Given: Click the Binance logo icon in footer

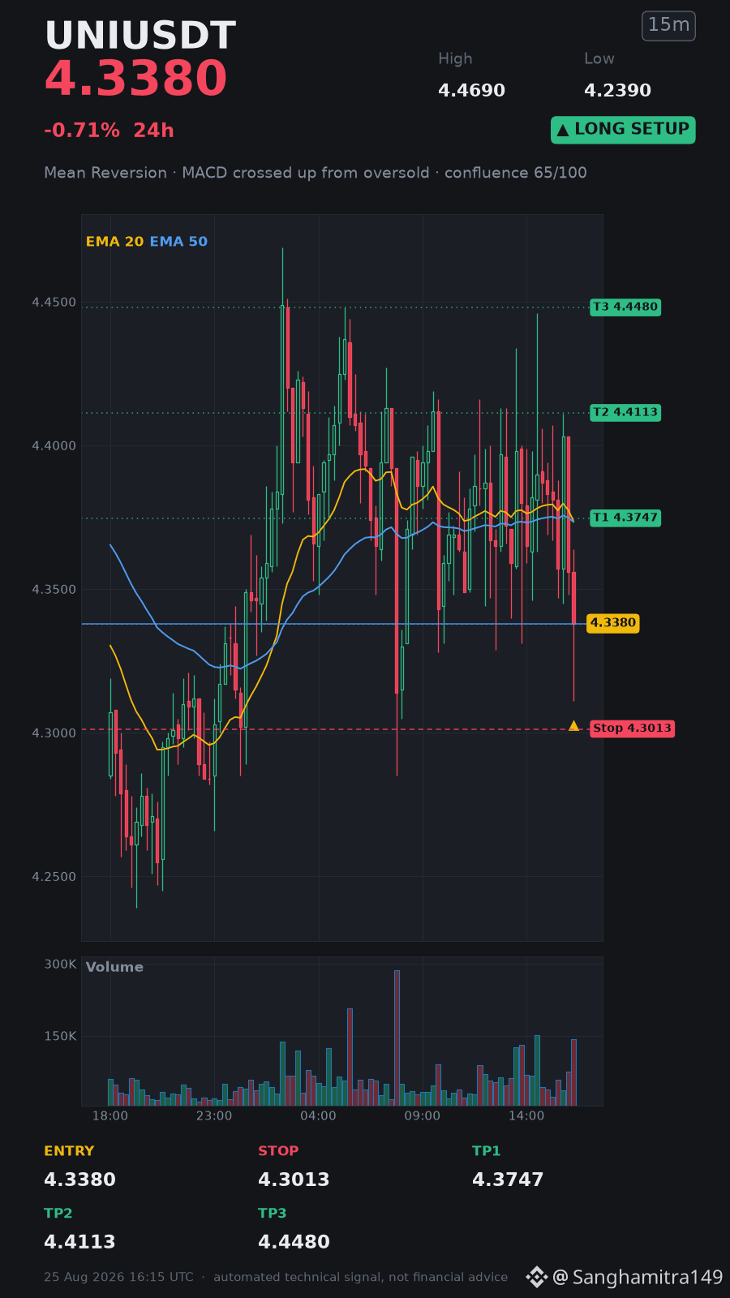Looking at the screenshot, I should tap(537, 1277).
